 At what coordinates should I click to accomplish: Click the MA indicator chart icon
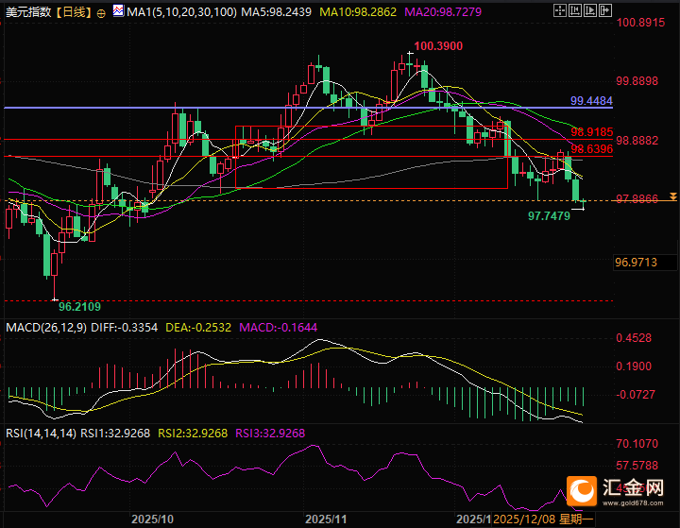118,10
